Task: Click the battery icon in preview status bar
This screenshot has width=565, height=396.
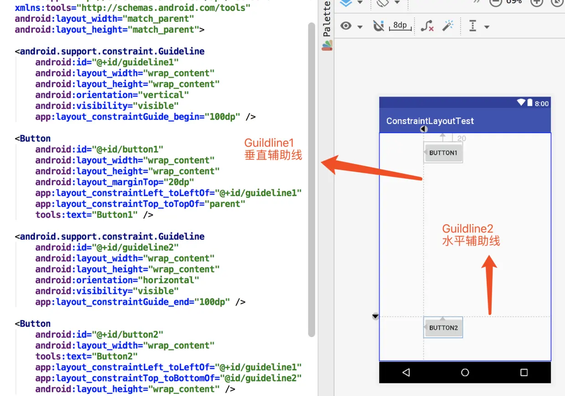Action: (530, 103)
